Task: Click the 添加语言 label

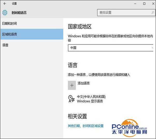Action: pyautogui.click(x=84, y=83)
